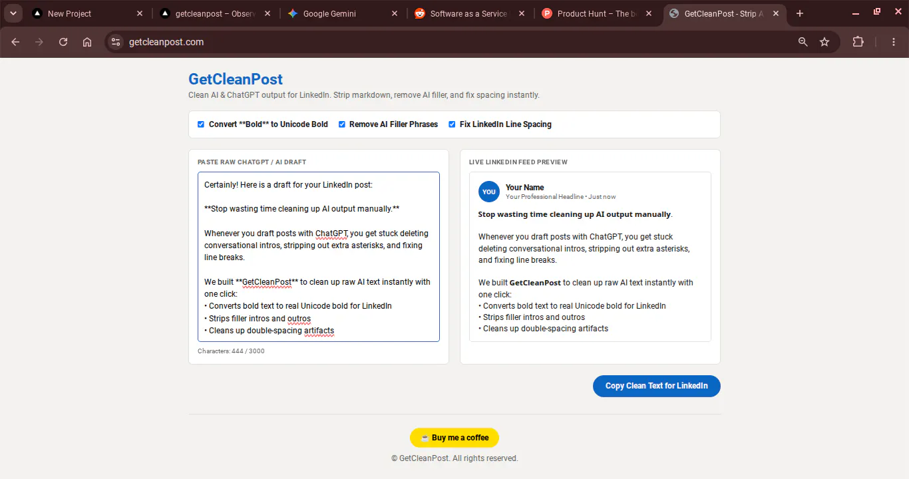Open a new tab with the plus icon
The height and width of the screenshot is (479, 909).
(800, 13)
